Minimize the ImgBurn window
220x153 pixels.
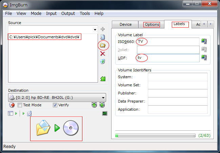point(188,4)
